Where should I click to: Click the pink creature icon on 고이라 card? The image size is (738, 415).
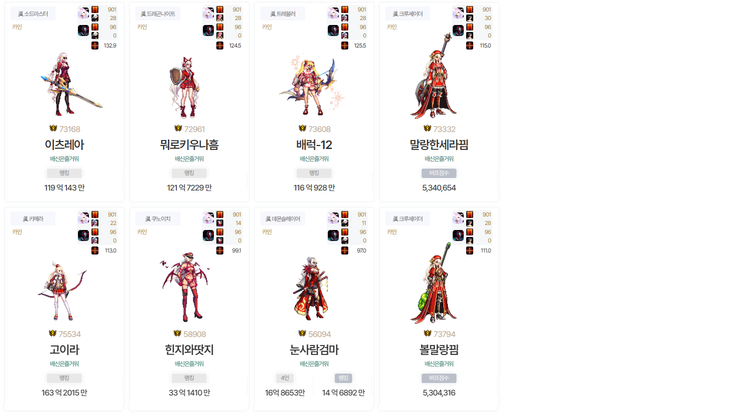point(83,218)
